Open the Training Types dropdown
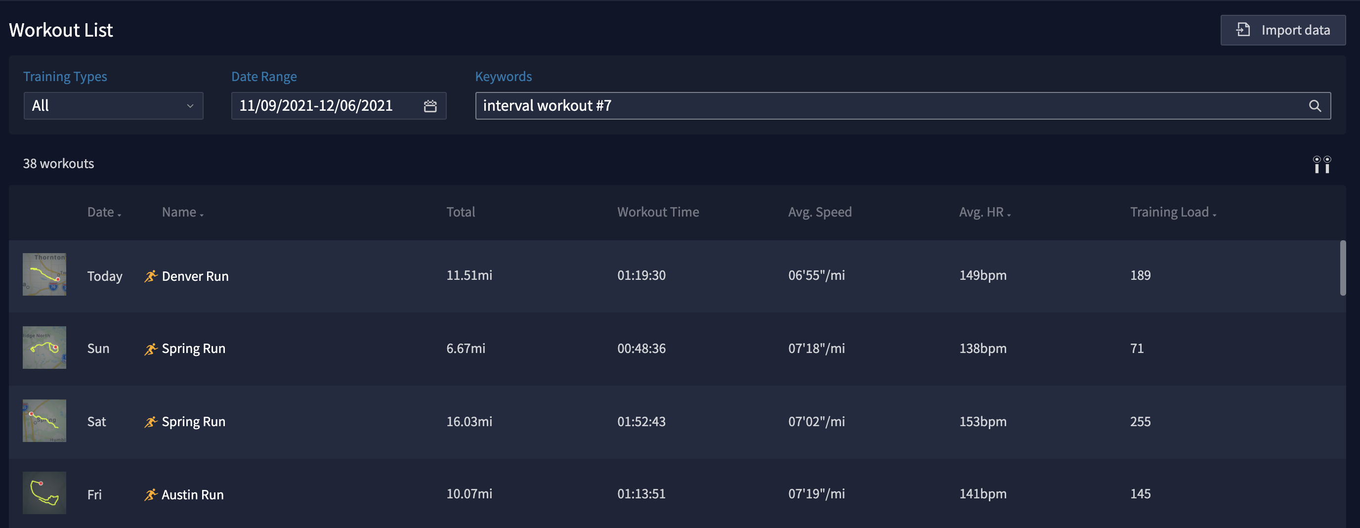 (x=114, y=106)
